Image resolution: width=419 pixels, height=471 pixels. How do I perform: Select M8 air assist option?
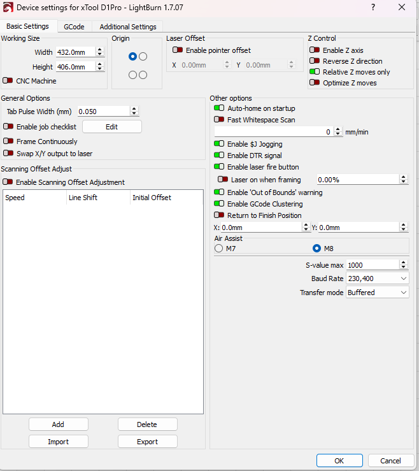pyautogui.click(x=316, y=249)
